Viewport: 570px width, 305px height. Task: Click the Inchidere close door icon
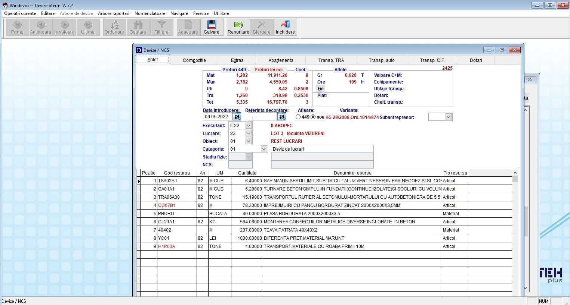(285, 27)
